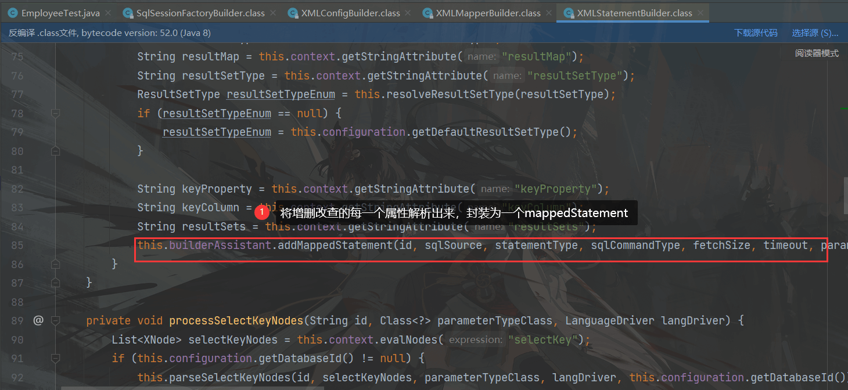This screenshot has width=848, height=390.
Task: Click the 选择源 (S)... link
Action: click(x=815, y=33)
